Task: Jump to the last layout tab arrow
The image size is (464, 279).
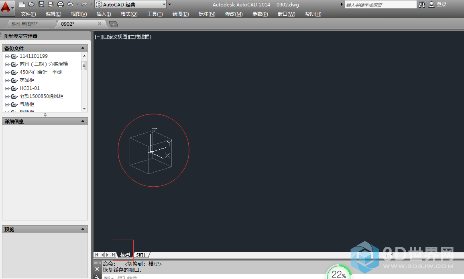Action: coord(113,255)
